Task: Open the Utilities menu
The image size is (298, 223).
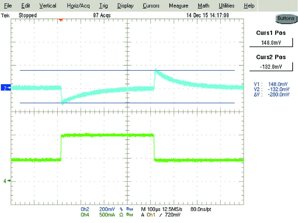Action: (x=226, y=5)
